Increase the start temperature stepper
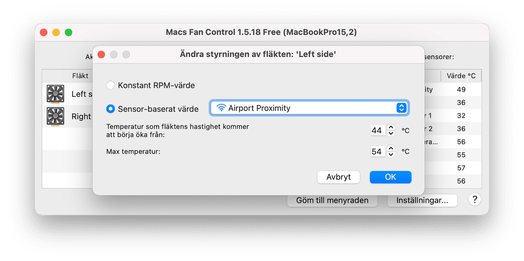 (x=391, y=127)
